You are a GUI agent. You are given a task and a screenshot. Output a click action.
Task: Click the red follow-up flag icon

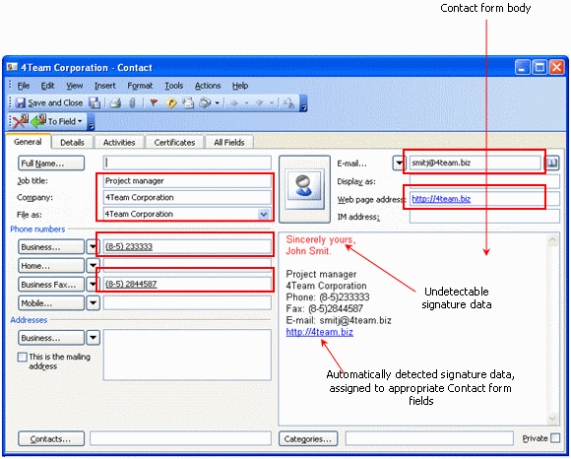[154, 103]
